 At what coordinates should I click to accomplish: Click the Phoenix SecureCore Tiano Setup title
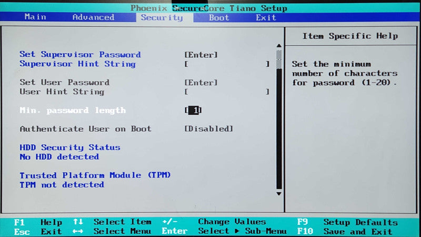209,8
